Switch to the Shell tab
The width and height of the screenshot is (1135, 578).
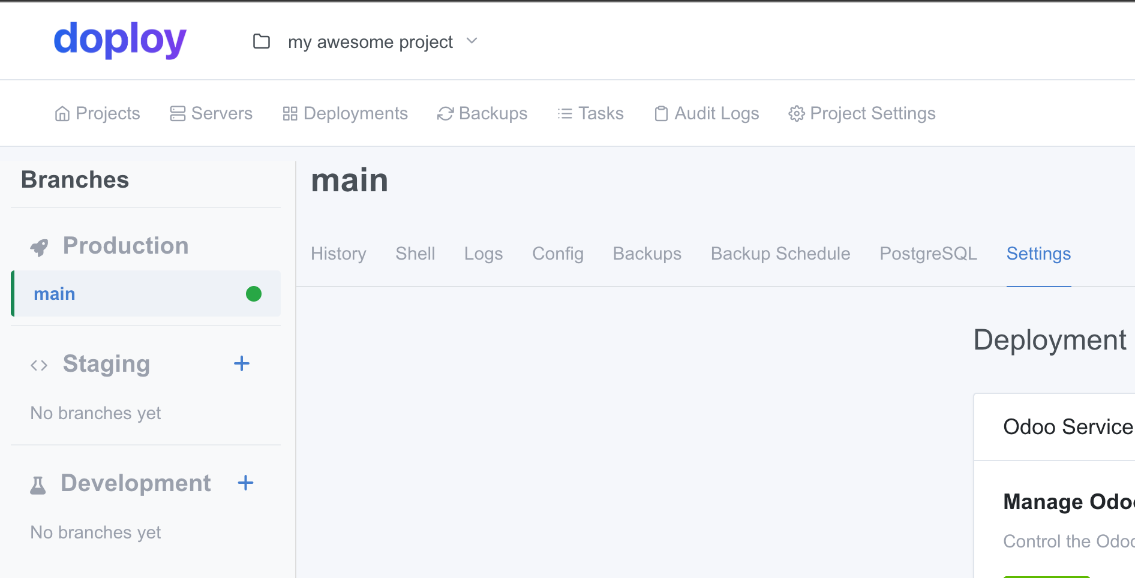415,254
